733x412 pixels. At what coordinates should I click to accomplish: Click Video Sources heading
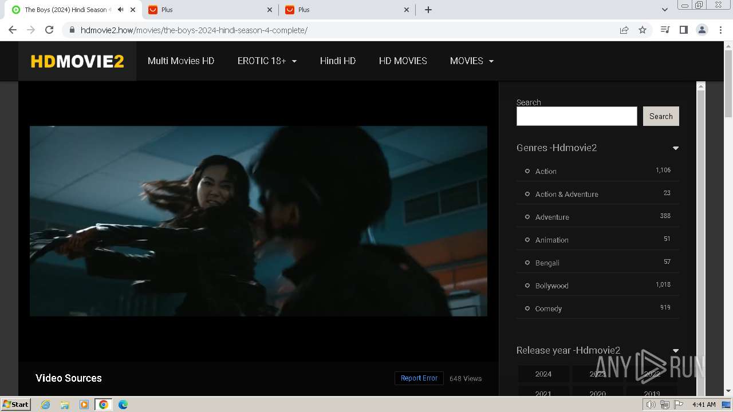pos(69,378)
